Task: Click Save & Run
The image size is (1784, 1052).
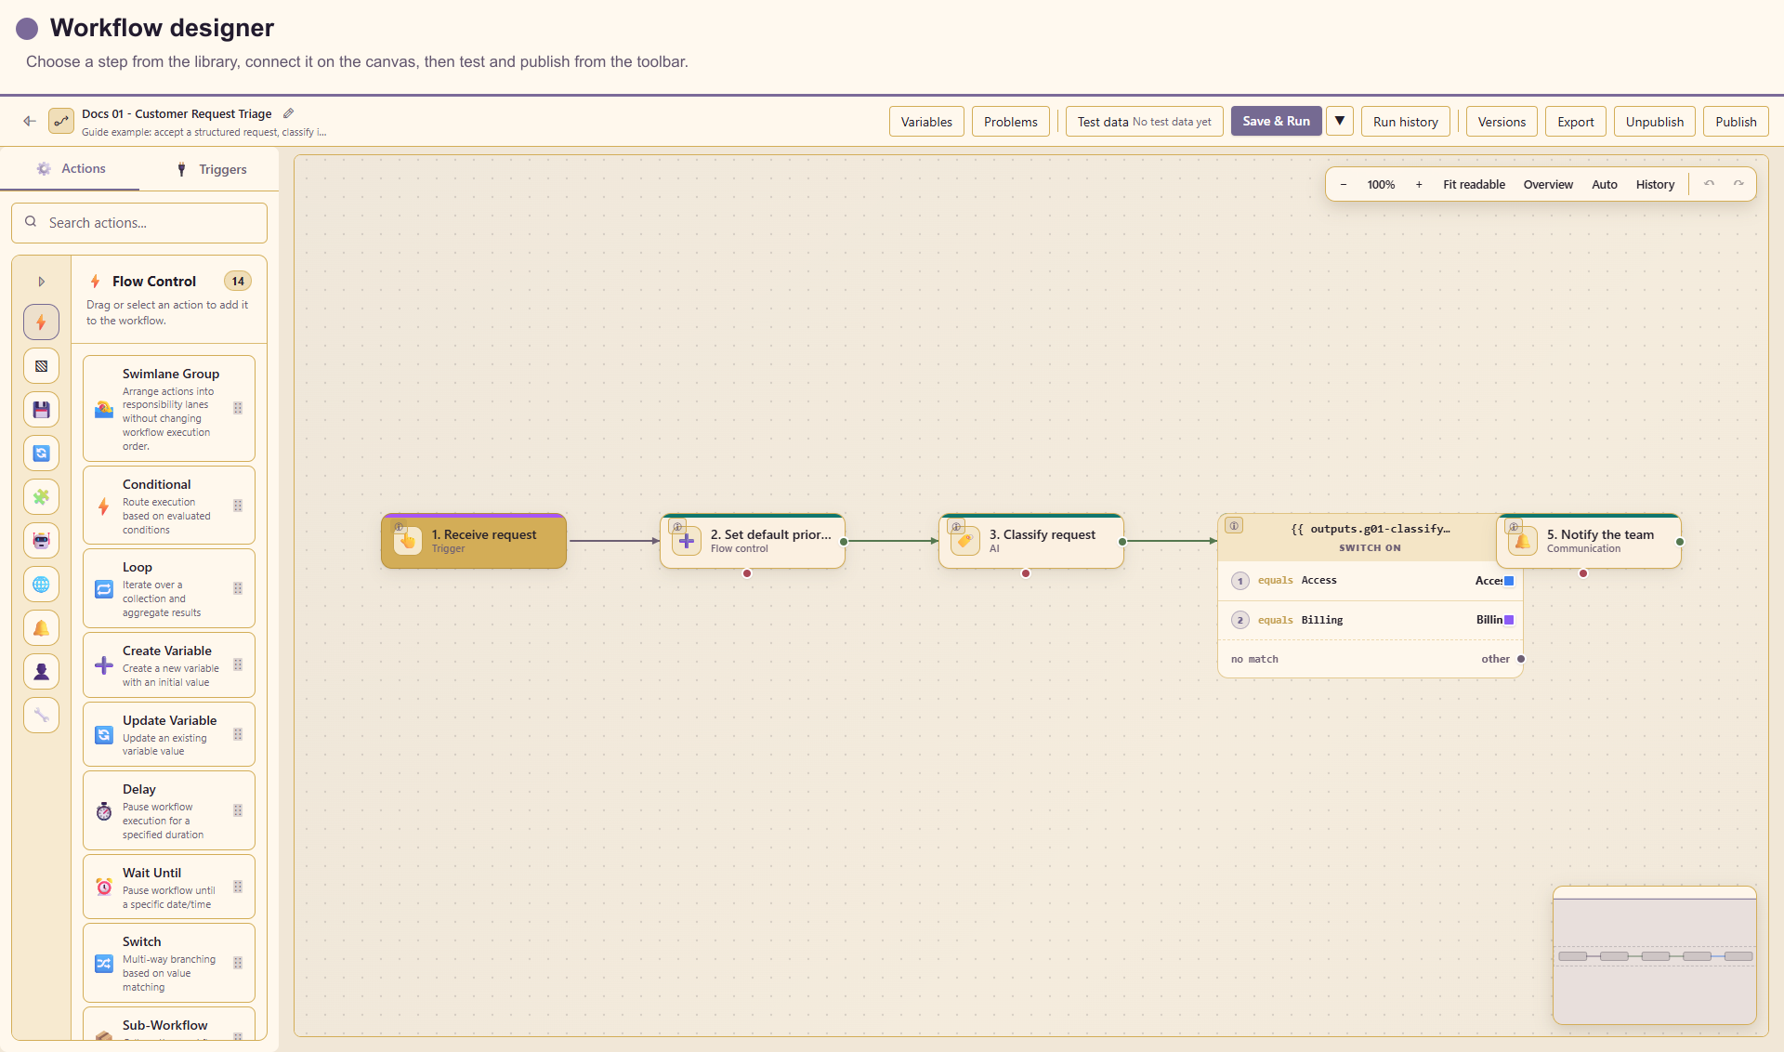Action: [x=1277, y=121]
